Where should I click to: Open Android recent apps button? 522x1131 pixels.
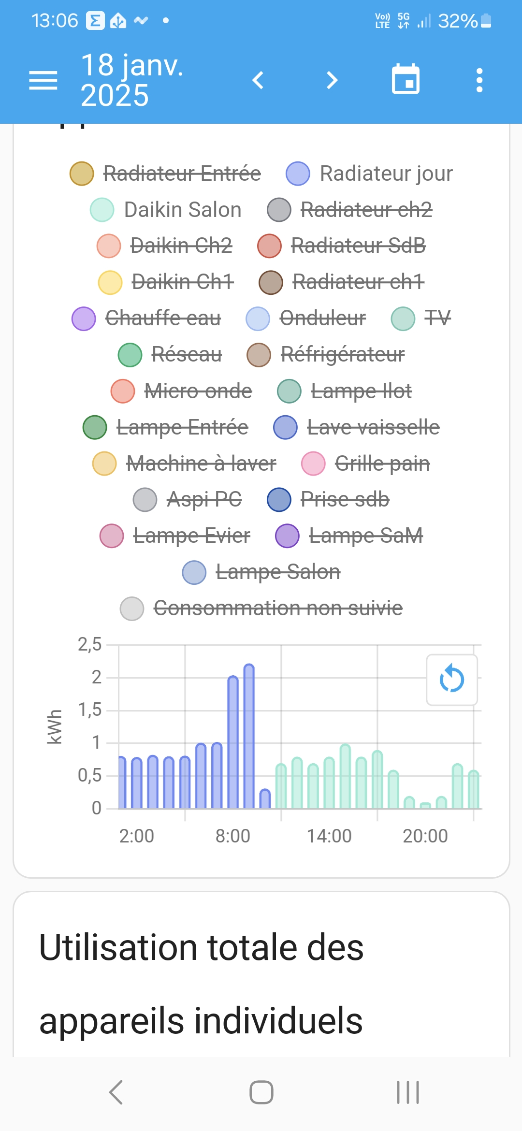[x=407, y=1092]
